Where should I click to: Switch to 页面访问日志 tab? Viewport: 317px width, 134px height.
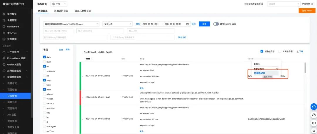tap(61, 11)
